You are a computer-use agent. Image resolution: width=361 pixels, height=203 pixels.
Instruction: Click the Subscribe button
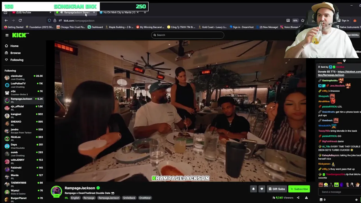pyautogui.click(x=299, y=189)
